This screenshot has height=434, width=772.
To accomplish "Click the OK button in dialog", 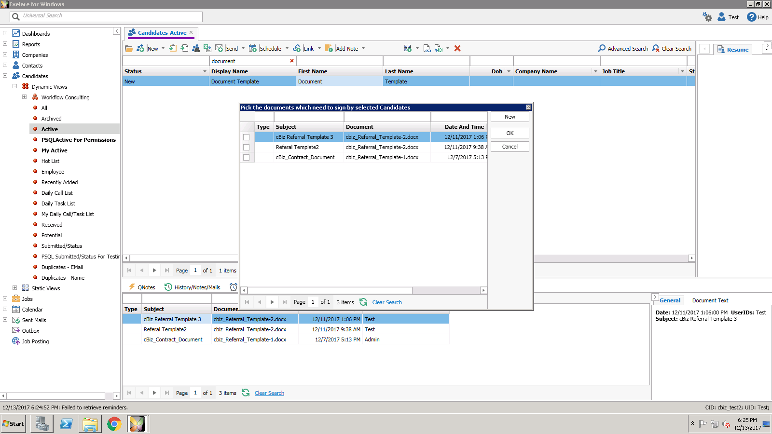I will tap(510, 133).
